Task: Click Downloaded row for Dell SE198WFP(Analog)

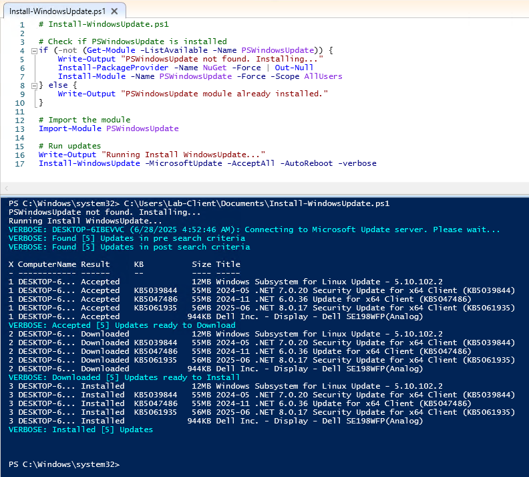Action: coord(216,369)
